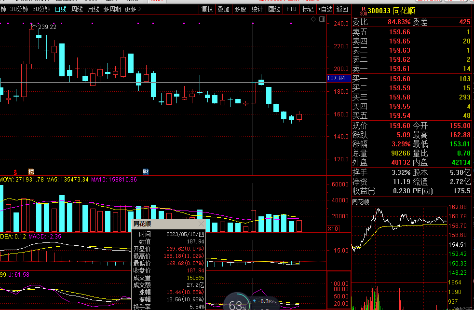Click the 卖三 159.63 order row
This screenshot has height=310, width=474.
pos(411,50)
